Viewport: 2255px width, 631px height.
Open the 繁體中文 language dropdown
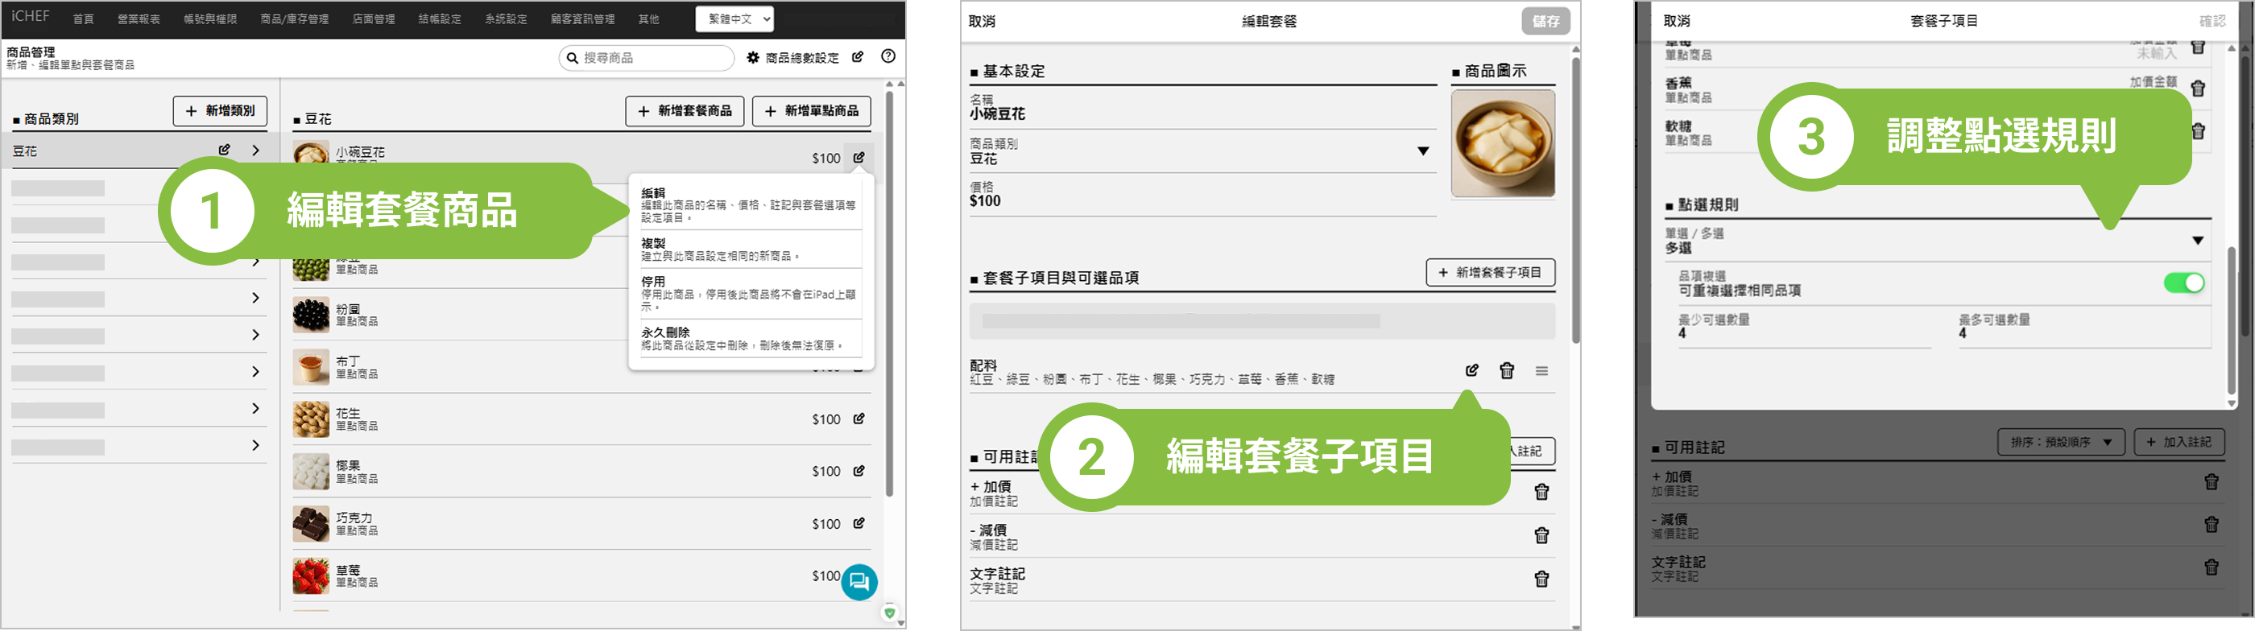[734, 19]
